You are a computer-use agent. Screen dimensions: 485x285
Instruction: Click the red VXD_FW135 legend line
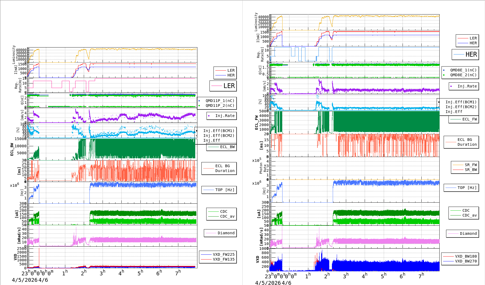coord(206,259)
